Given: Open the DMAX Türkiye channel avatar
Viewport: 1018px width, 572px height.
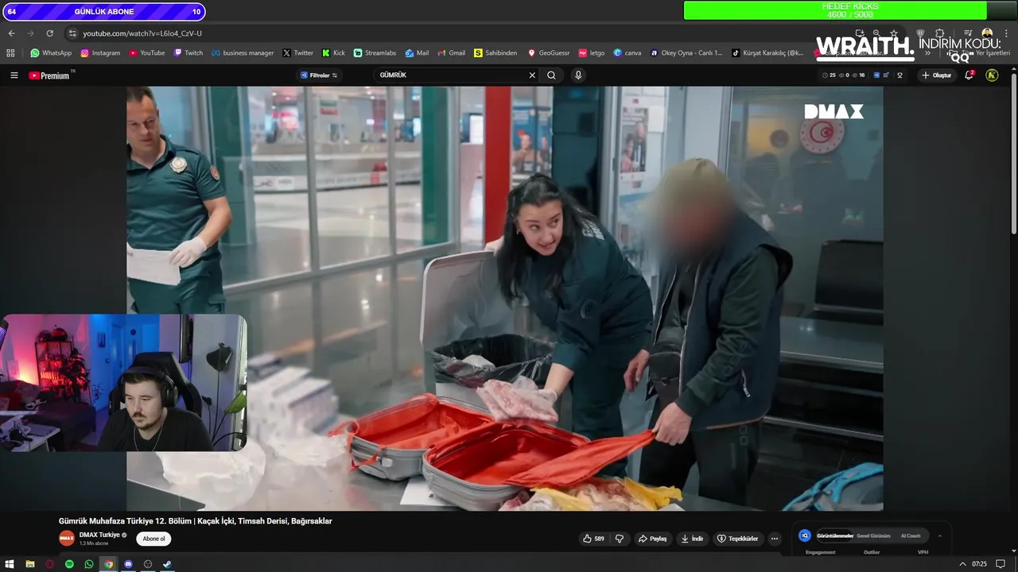Looking at the screenshot, I should [67, 538].
